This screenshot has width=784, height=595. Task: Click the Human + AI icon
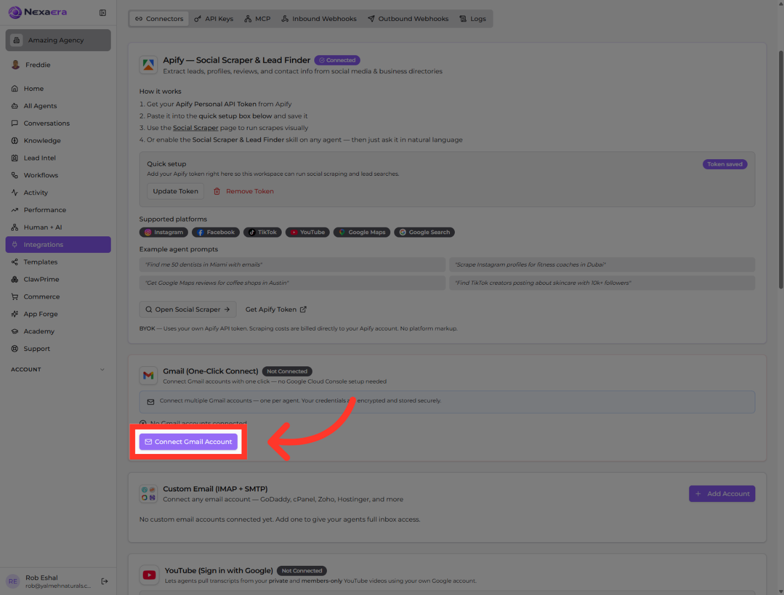[15, 228]
